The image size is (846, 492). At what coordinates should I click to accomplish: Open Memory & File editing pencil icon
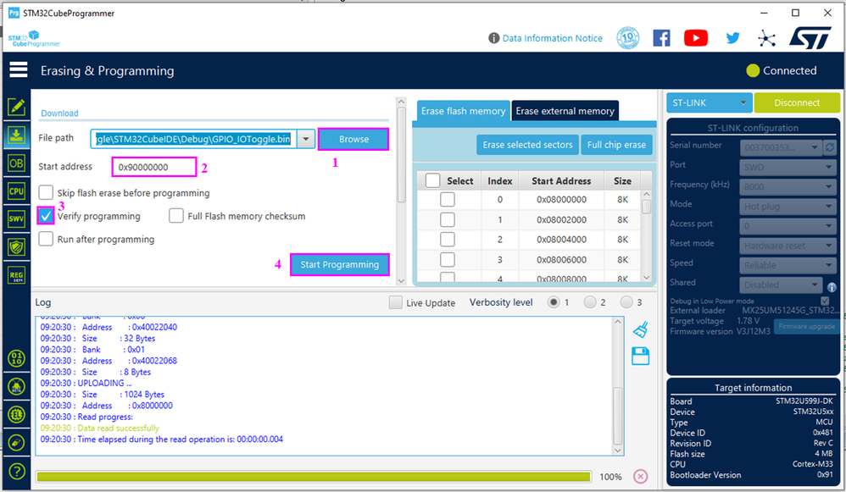(16, 107)
